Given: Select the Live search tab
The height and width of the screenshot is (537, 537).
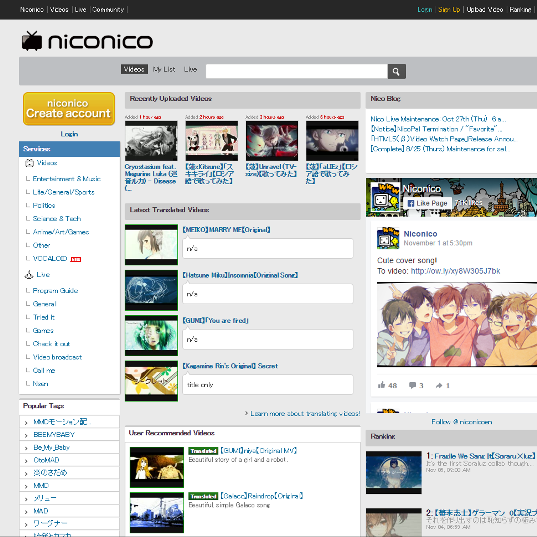Looking at the screenshot, I should click(x=190, y=69).
